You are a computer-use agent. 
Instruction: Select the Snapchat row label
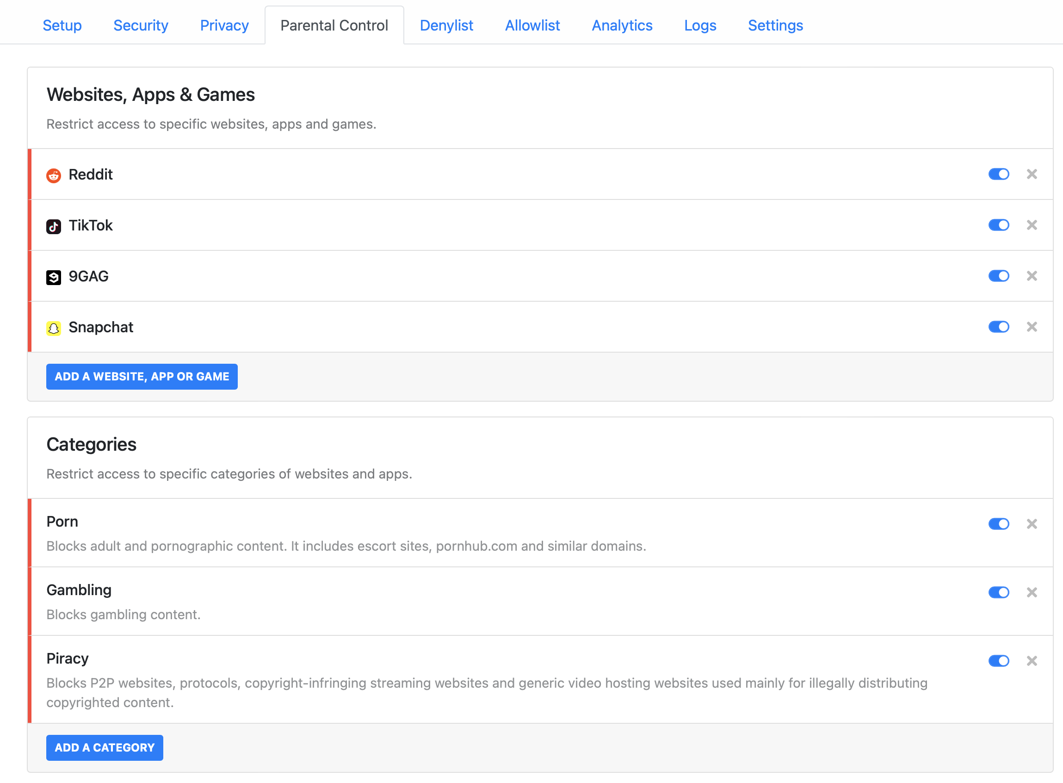101,327
